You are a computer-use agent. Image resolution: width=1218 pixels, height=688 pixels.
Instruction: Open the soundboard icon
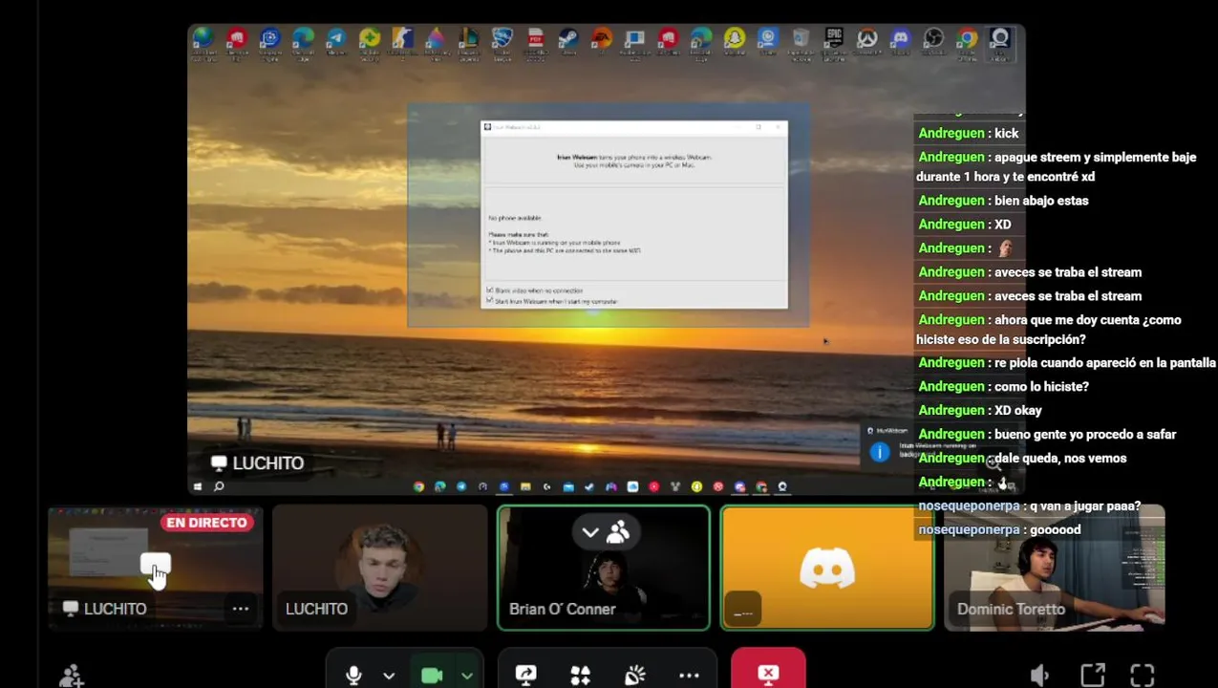pos(634,675)
